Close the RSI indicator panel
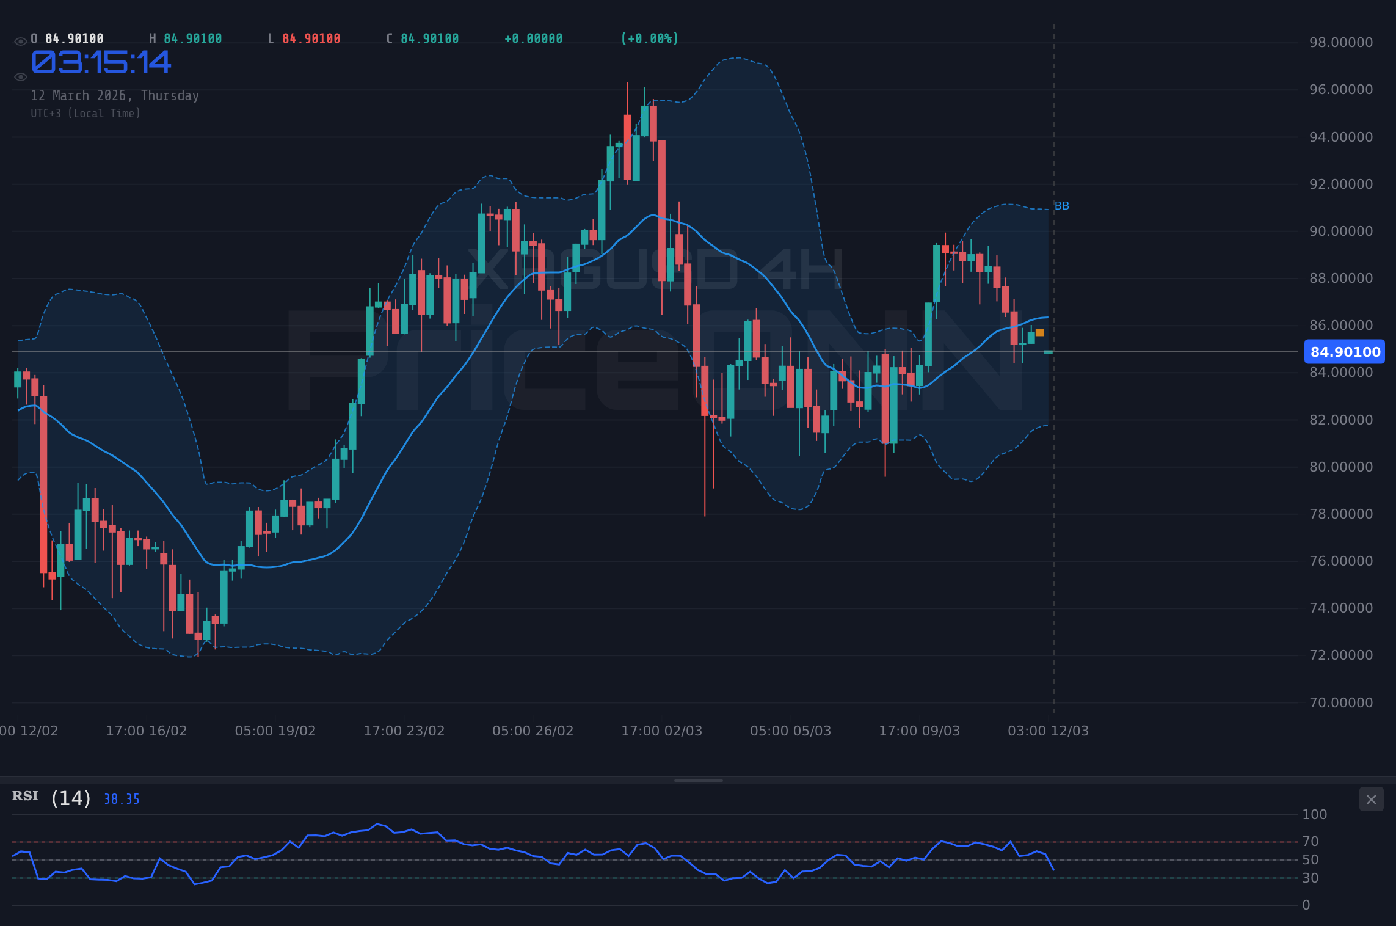The height and width of the screenshot is (926, 1396). (1370, 799)
